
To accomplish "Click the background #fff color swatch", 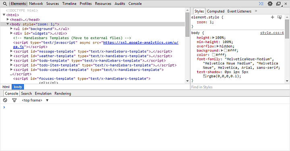I will click(x=226, y=50).
